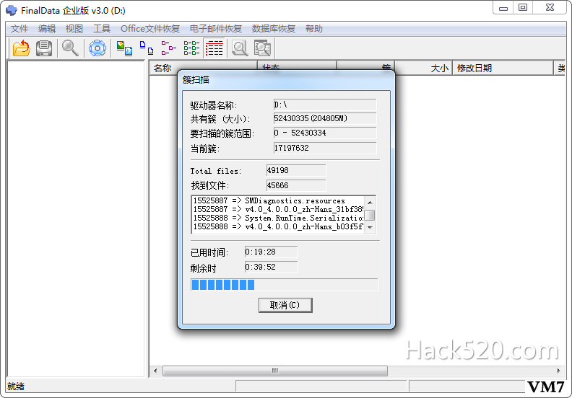Click the magnifier Find toolbar icon

(x=70, y=48)
